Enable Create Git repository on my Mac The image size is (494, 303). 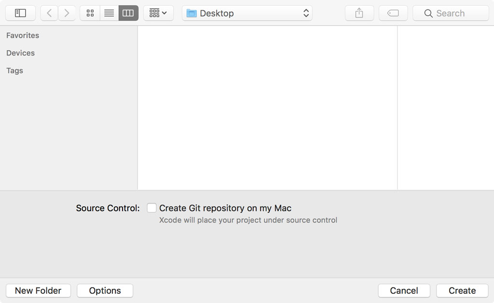pos(151,207)
